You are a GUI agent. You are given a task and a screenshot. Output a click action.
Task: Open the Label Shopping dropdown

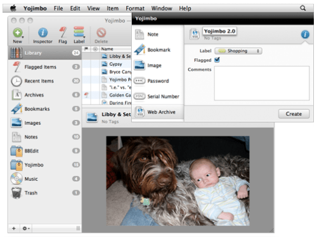click(238, 51)
